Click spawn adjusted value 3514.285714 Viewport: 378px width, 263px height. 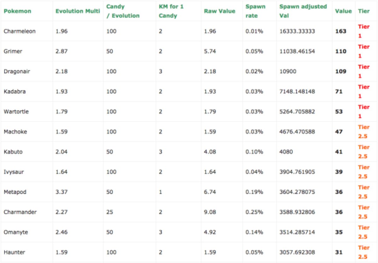pos(297,232)
